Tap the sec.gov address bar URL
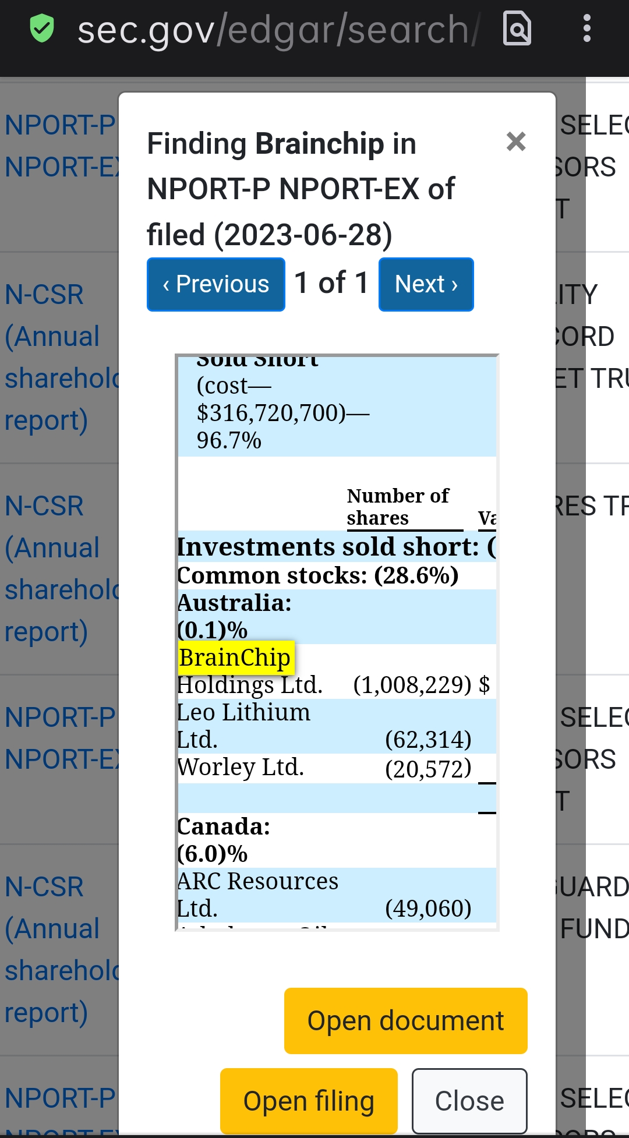 tap(274, 29)
